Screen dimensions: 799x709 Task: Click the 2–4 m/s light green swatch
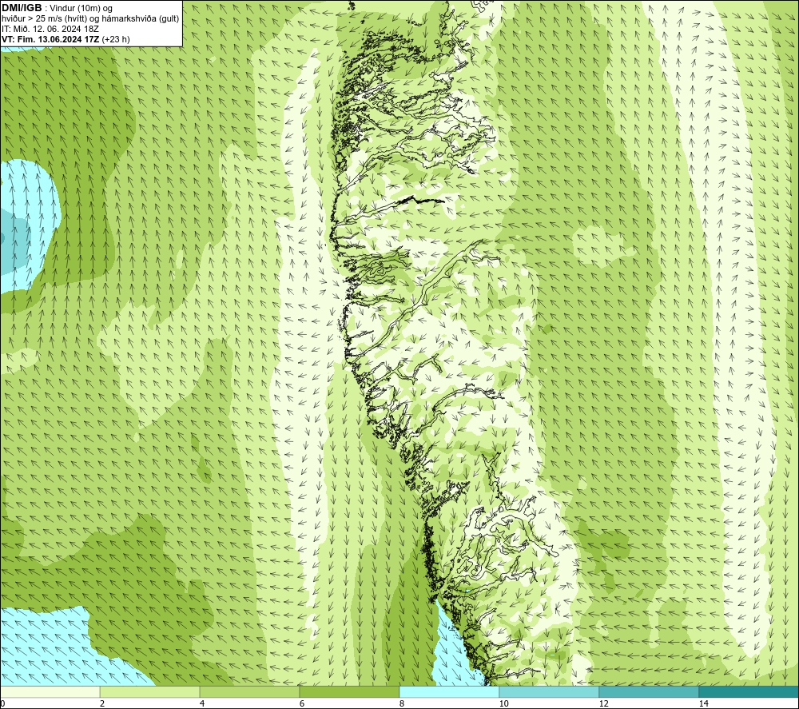click(x=150, y=692)
